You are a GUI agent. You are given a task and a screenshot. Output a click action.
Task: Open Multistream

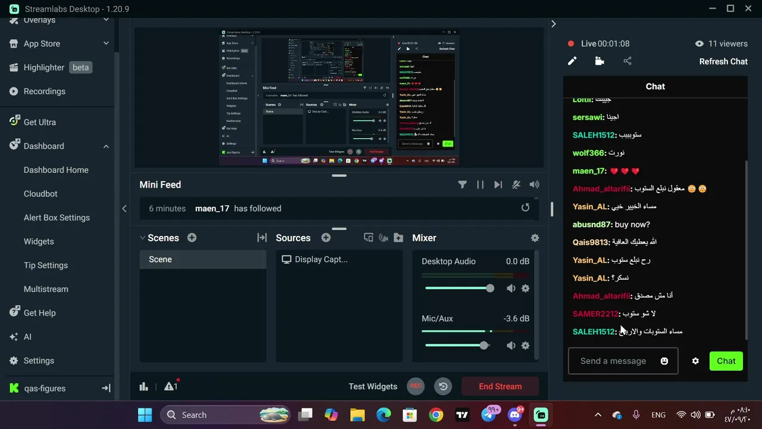tap(46, 289)
